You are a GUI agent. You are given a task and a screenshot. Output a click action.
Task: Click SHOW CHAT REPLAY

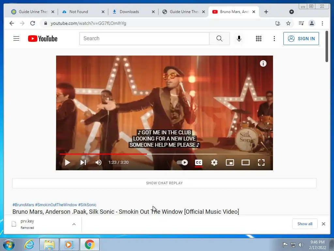pyautogui.click(x=164, y=183)
